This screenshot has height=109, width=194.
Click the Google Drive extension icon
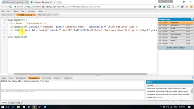187,7
